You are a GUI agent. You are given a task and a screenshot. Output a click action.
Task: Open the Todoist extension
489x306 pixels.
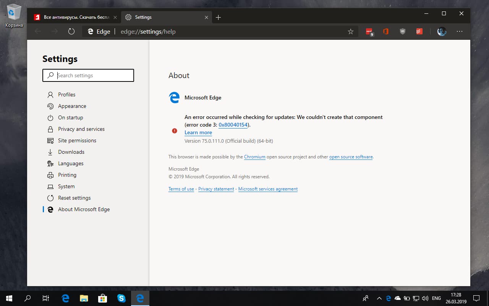tap(419, 31)
